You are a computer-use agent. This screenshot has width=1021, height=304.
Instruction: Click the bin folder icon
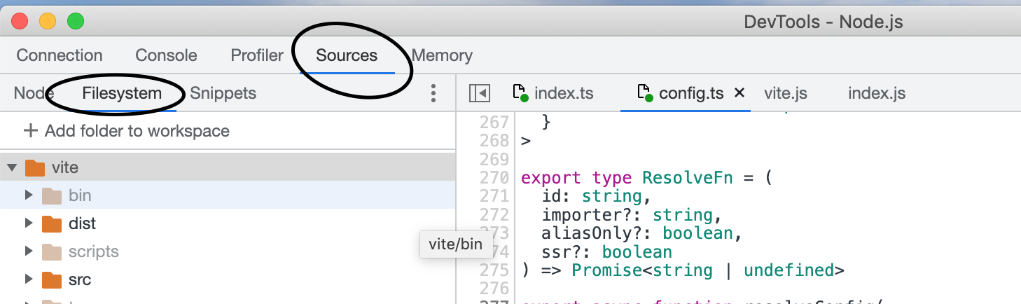tap(52, 195)
